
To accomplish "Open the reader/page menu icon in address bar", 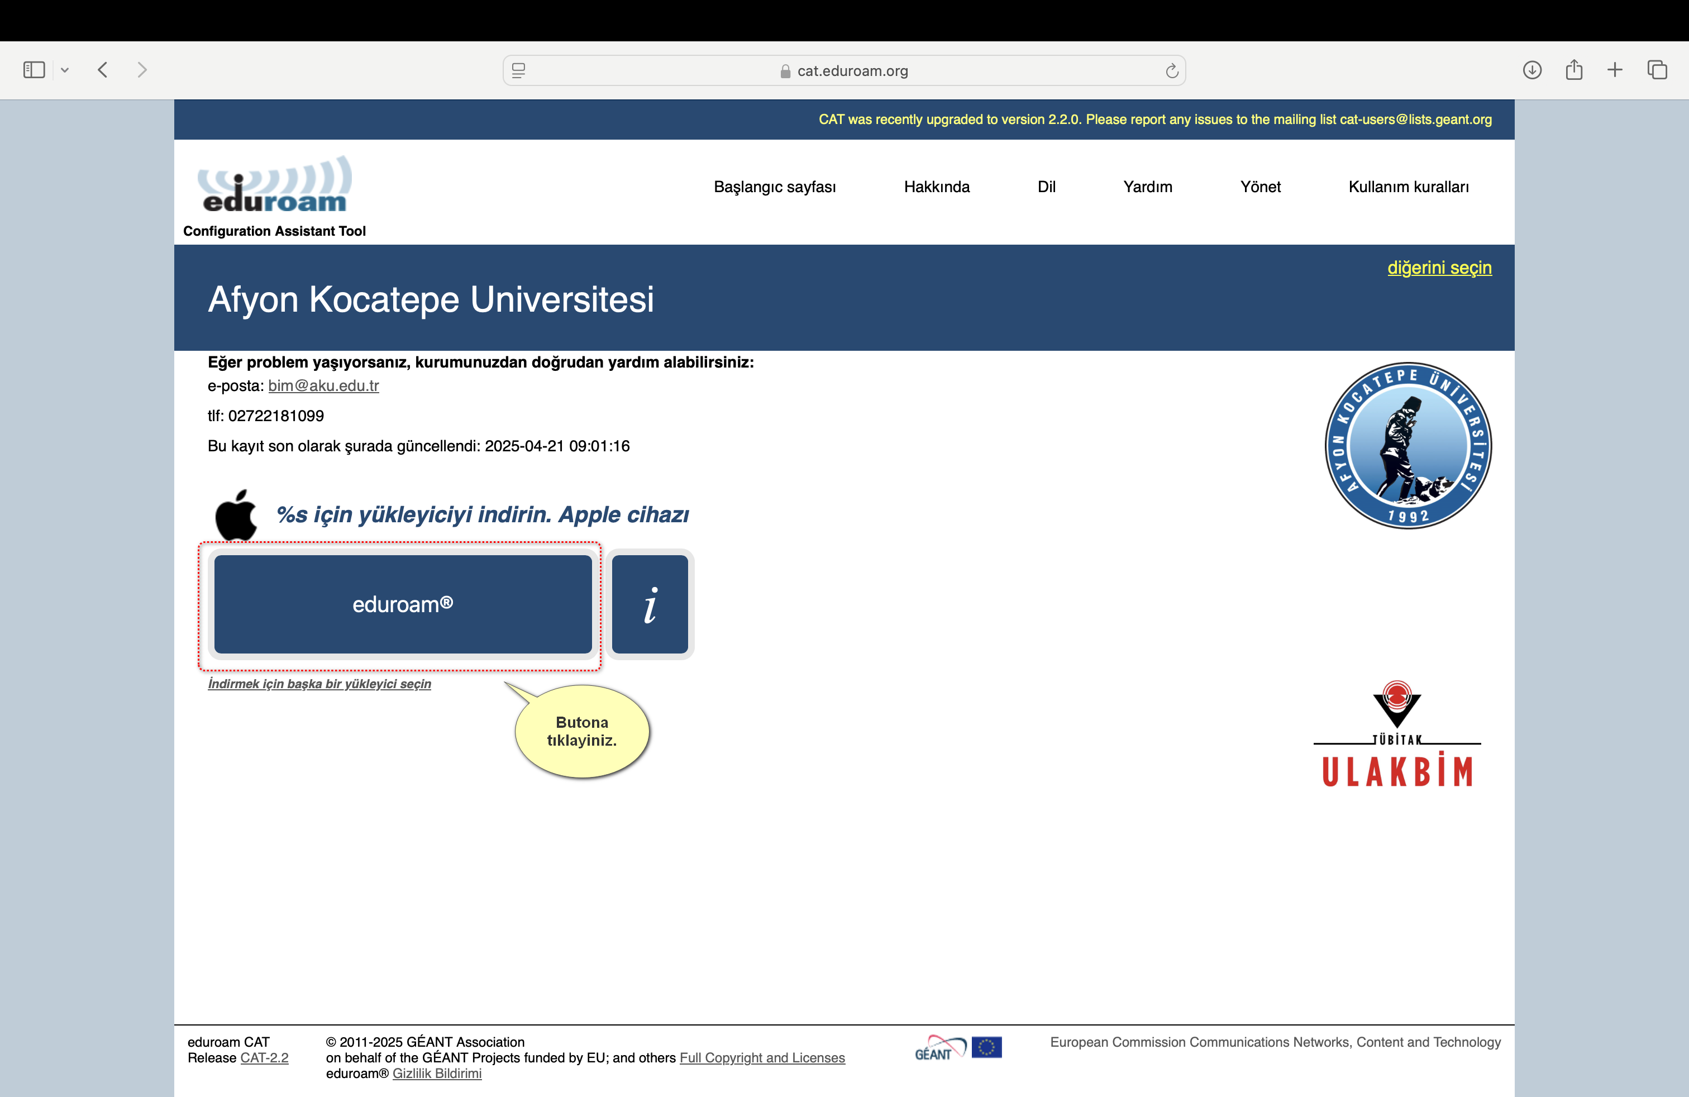I will 519,70.
